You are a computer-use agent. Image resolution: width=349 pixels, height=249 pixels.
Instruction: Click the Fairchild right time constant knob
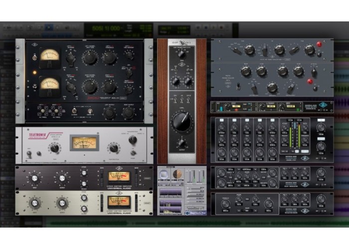(129, 90)
